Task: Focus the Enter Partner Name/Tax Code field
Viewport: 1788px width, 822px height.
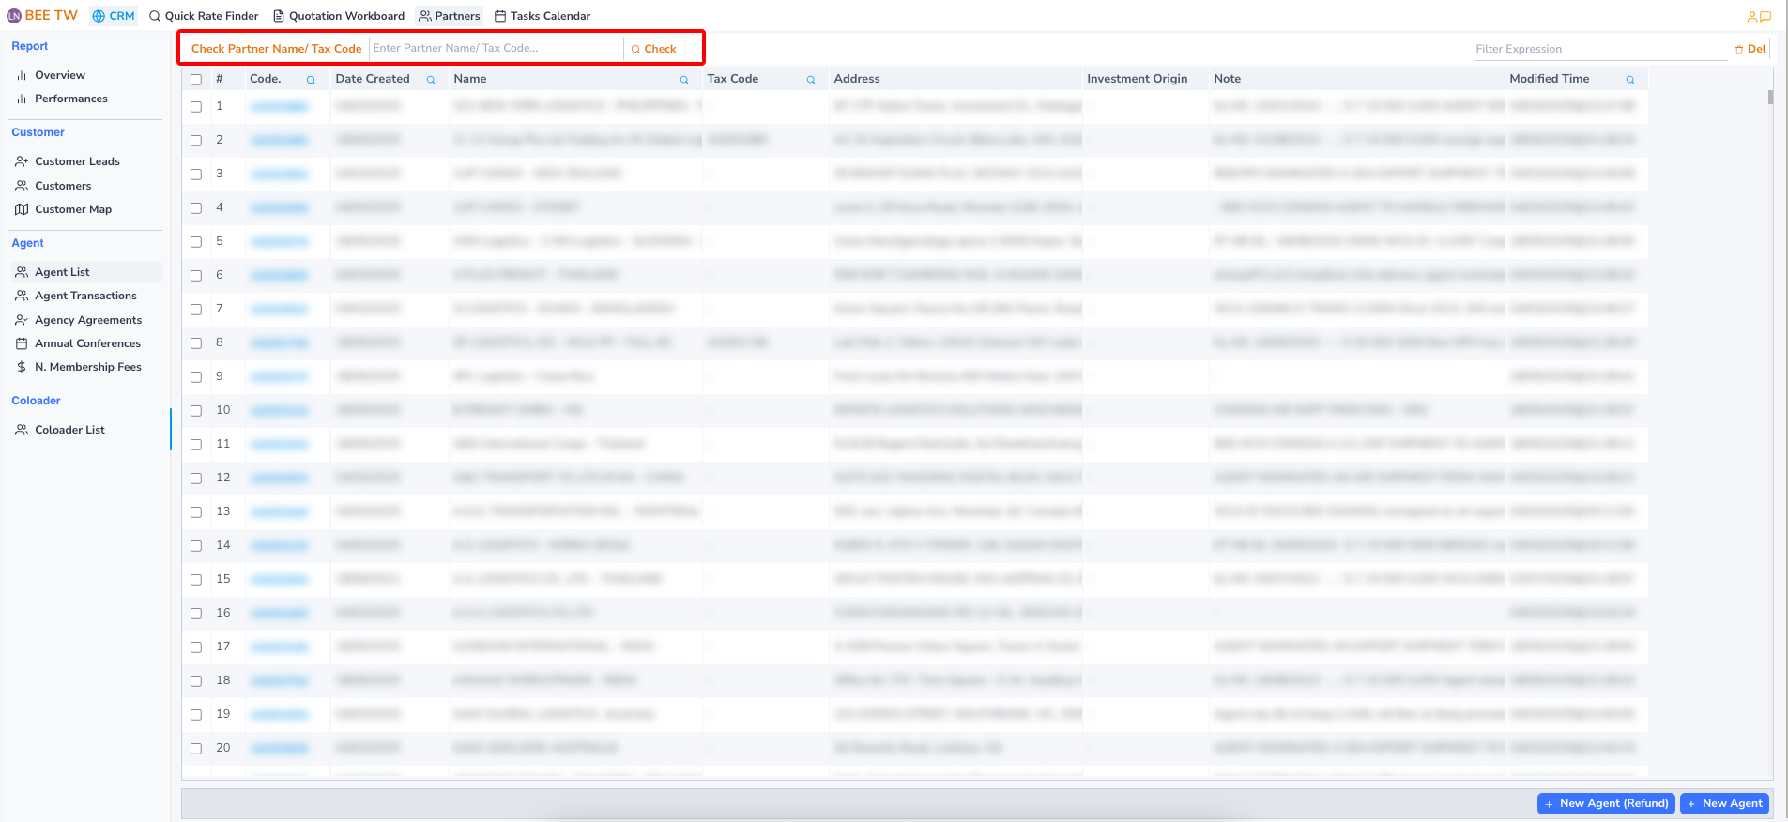Action: pos(495,48)
